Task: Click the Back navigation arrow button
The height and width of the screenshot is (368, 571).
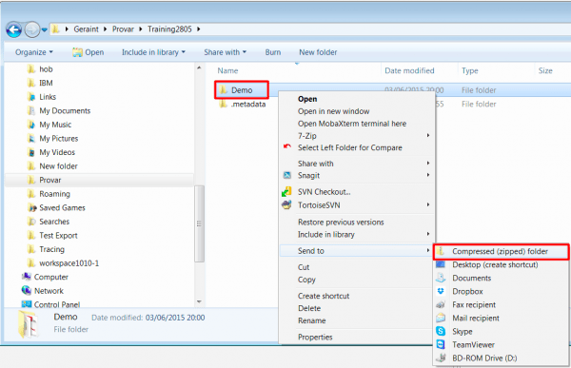Action: [x=14, y=29]
